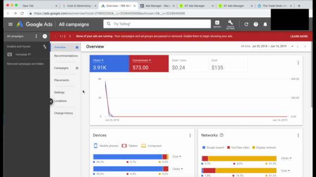316x177 pixels.
Task: Switch to The Trade Desk browser tab
Action: pyautogui.click(x=275, y=6)
